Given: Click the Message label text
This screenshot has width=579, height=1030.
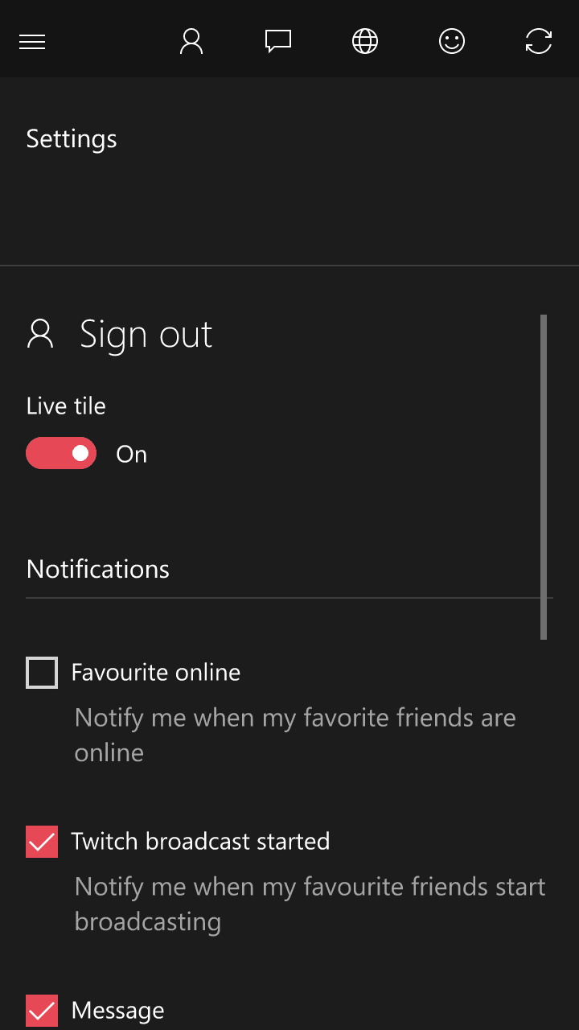Looking at the screenshot, I should tap(117, 1011).
